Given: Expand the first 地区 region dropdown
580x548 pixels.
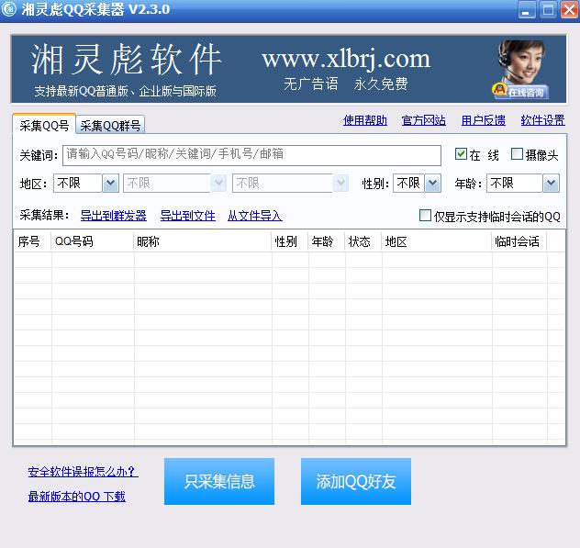Looking at the screenshot, I should (110, 183).
